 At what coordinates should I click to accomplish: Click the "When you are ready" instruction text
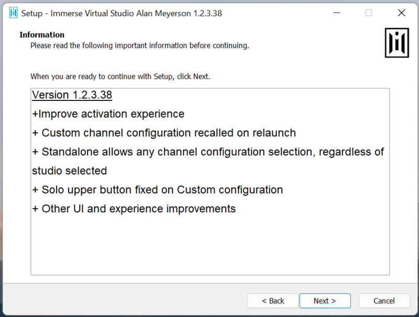[x=120, y=76]
